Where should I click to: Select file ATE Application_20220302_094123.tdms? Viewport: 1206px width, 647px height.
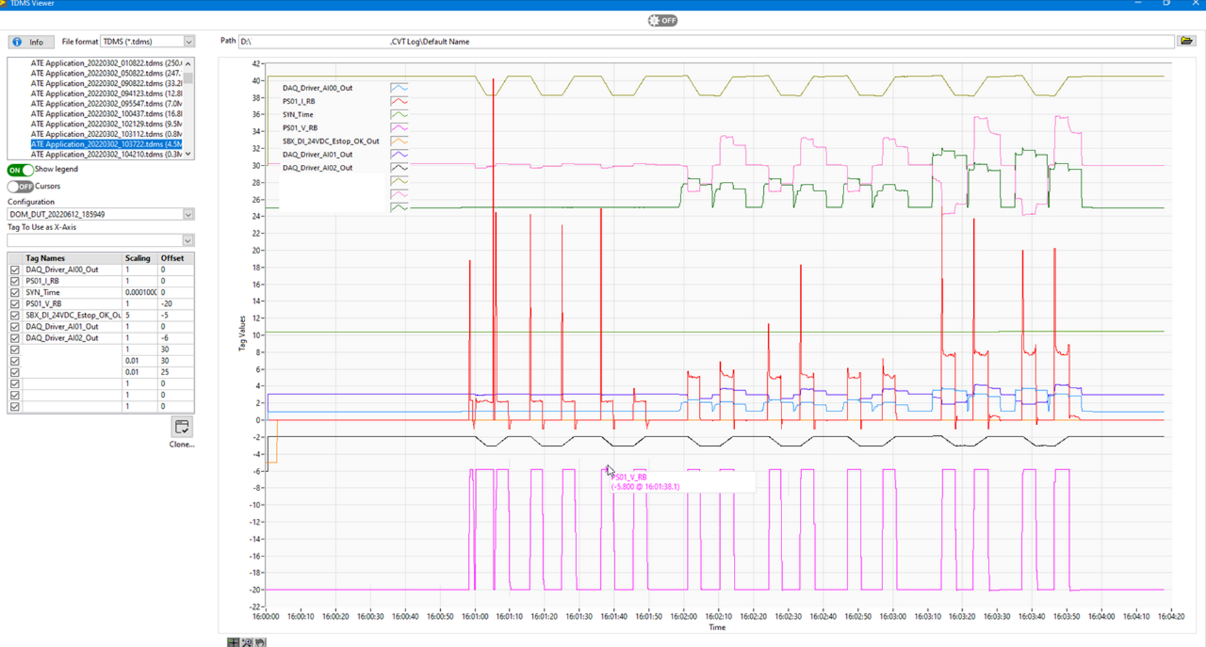point(106,94)
